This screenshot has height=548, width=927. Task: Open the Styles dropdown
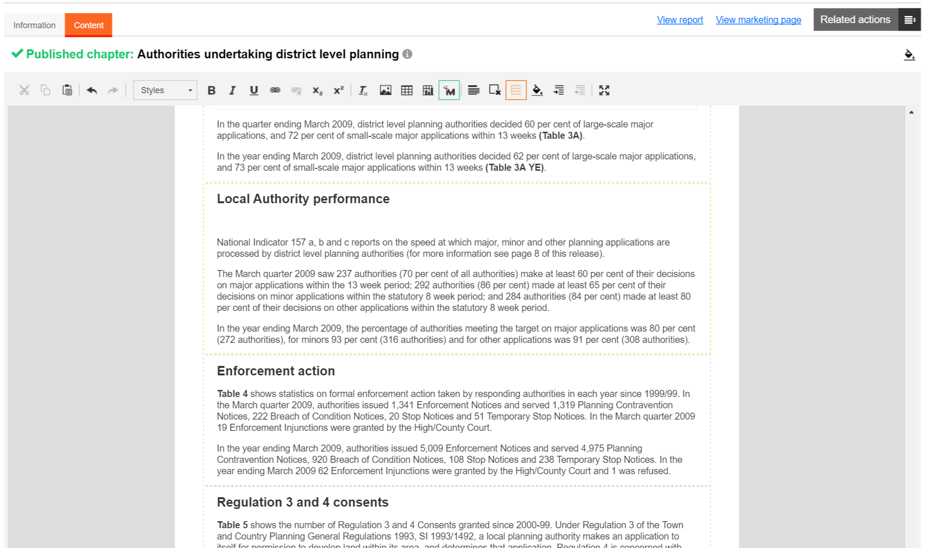[x=165, y=90]
